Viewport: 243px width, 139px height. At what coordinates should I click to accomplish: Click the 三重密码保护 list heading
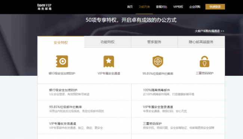(152, 124)
